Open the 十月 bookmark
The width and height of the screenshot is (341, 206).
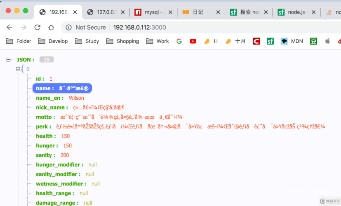tap(235, 41)
